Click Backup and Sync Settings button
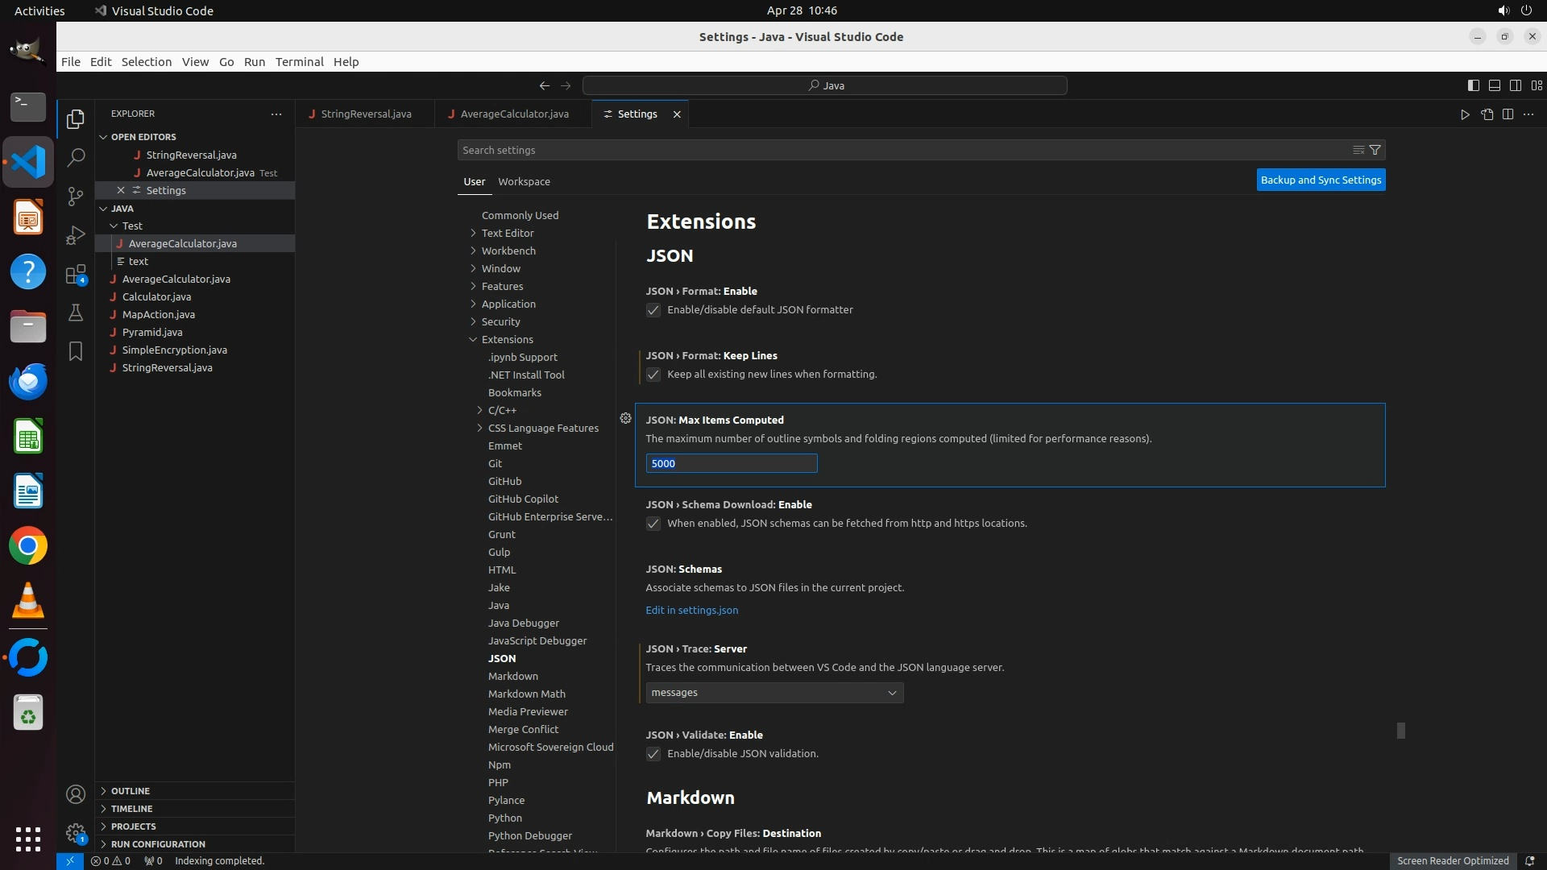The width and height of the screenshot is (1547, 870). (x=1321, y=180)
